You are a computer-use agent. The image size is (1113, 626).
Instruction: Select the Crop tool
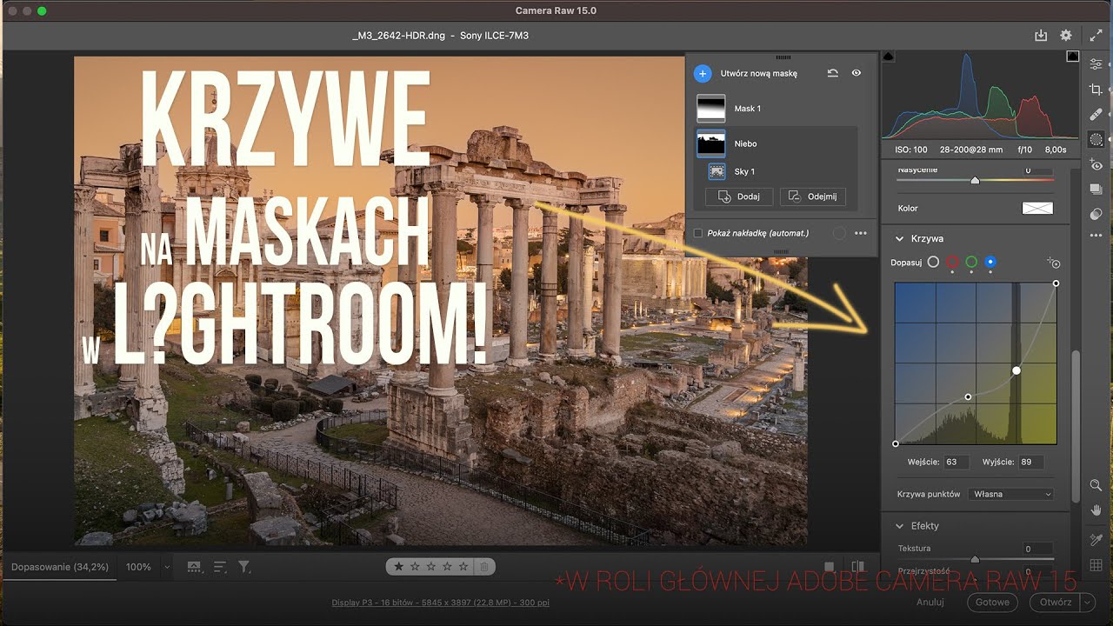1096,90
